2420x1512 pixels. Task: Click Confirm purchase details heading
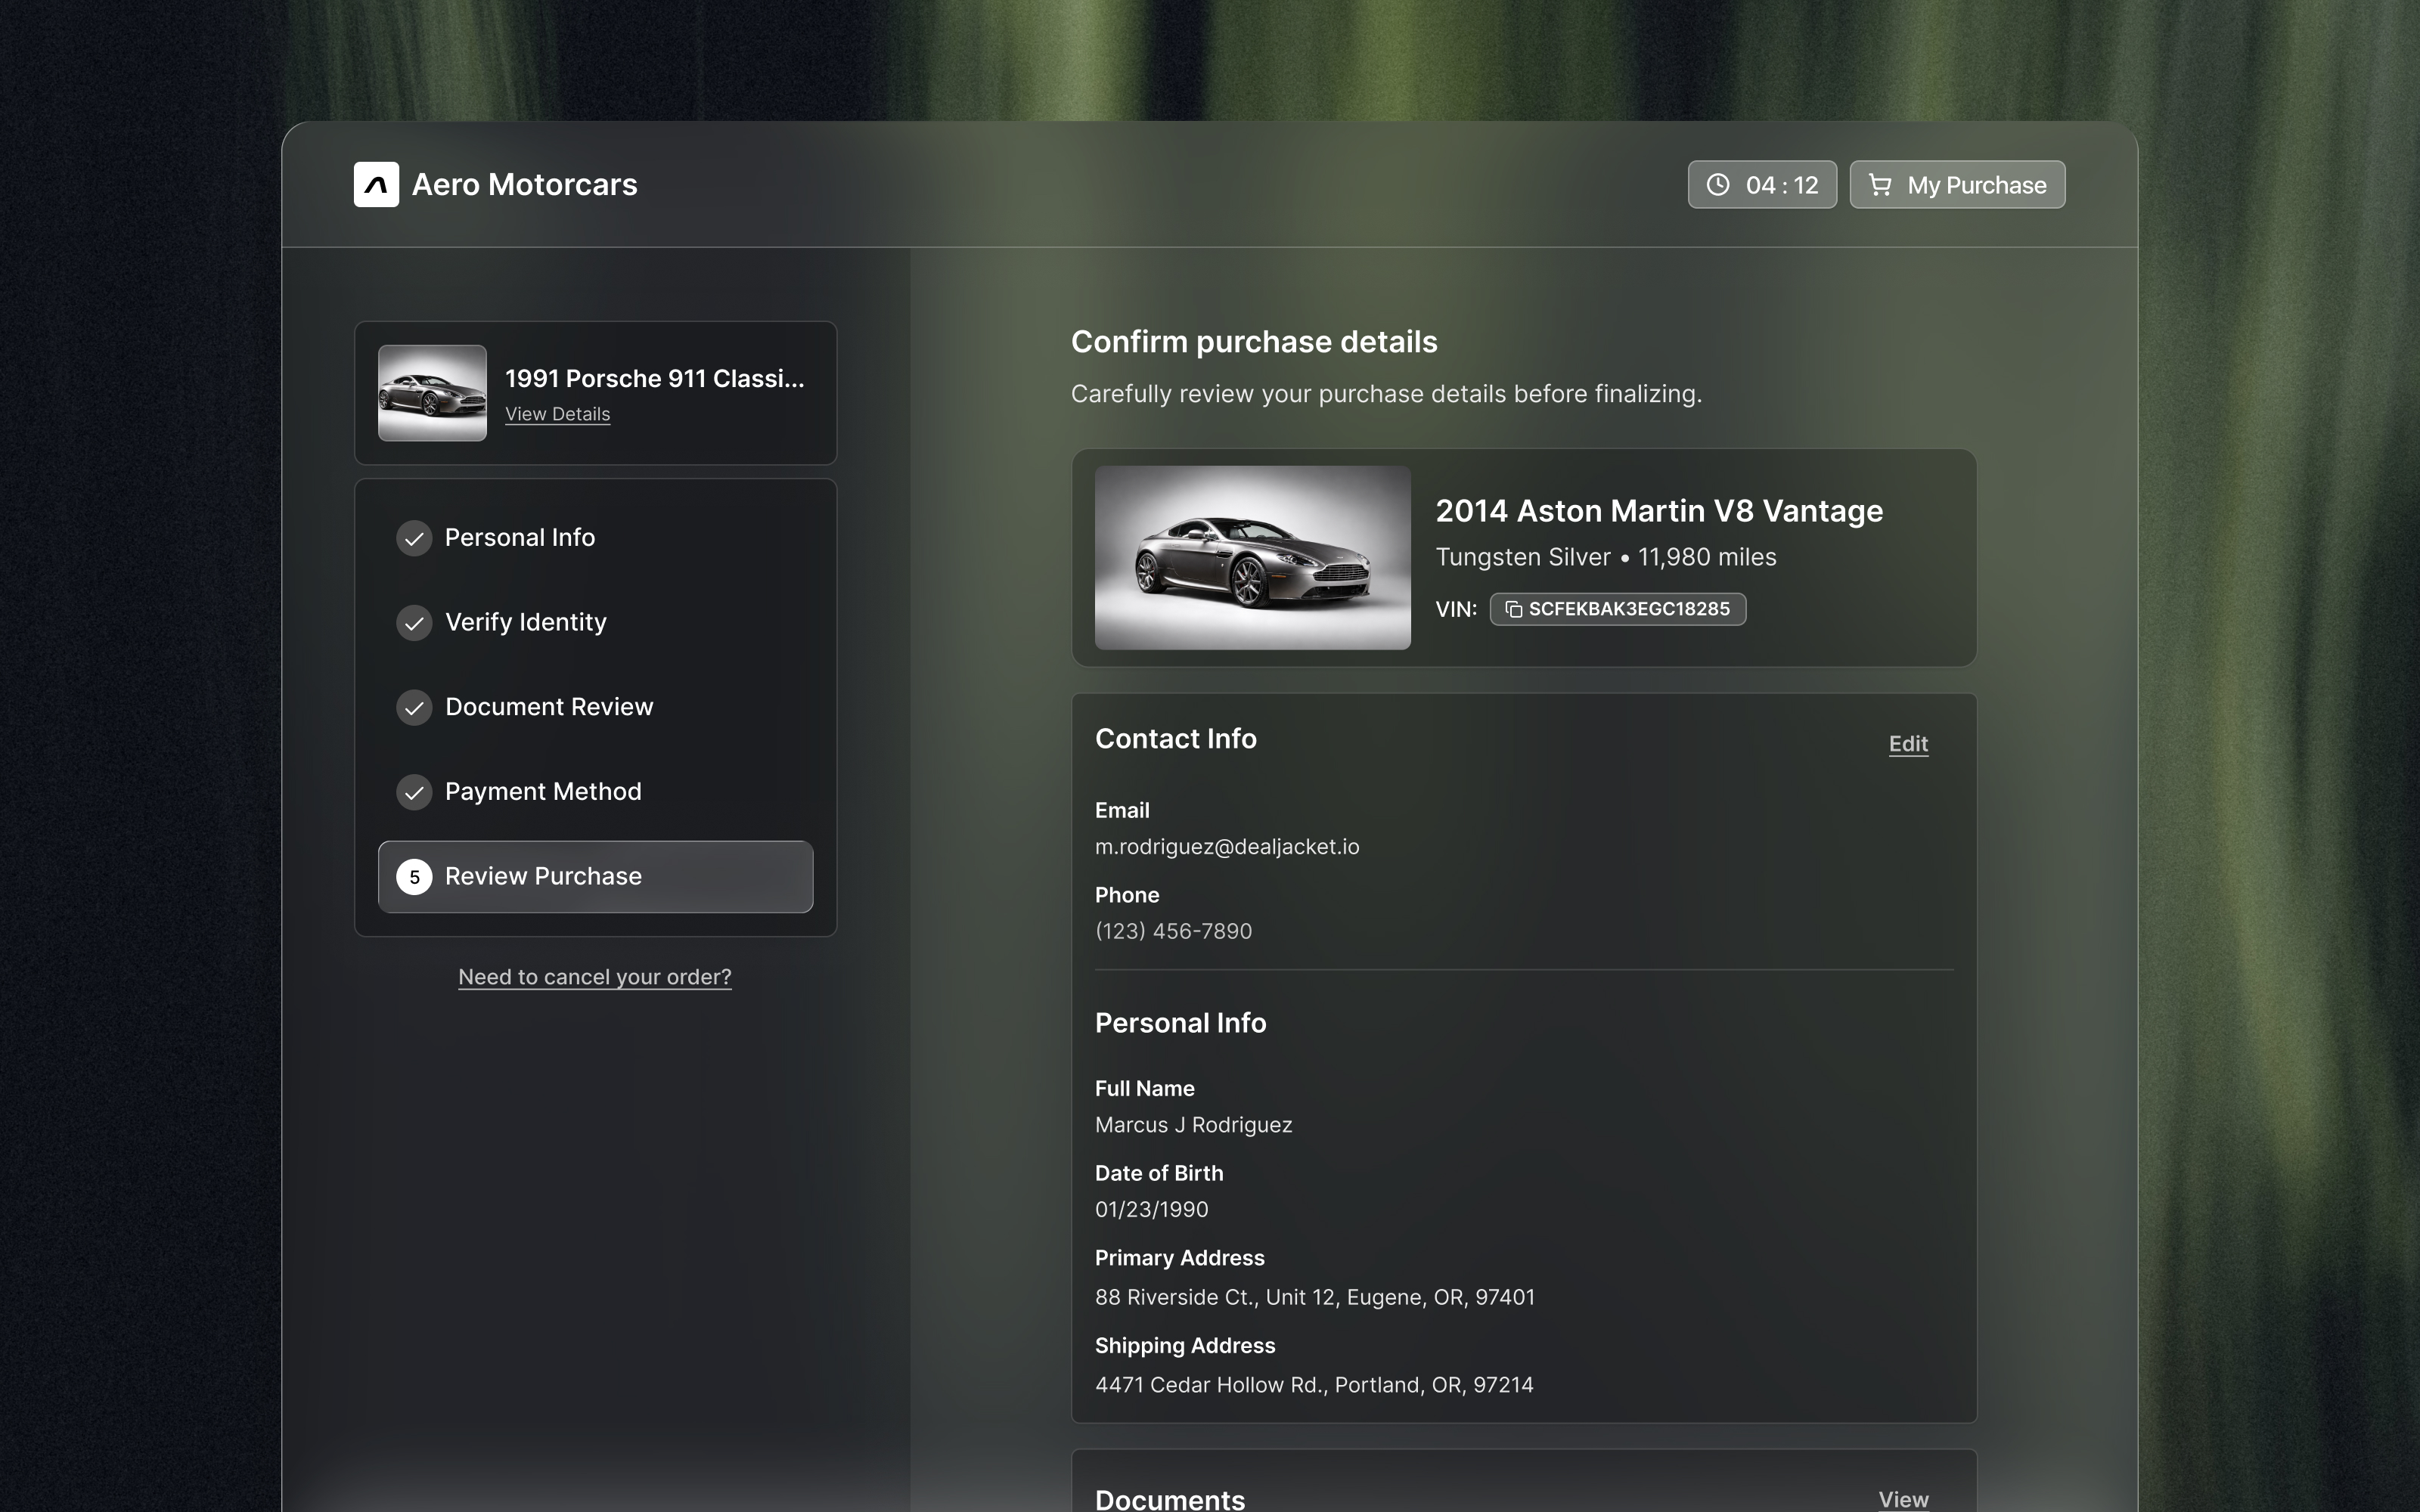(x=1254, y=342)
